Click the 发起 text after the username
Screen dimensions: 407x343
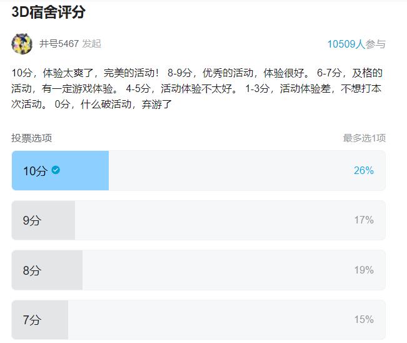click(91, 44)
